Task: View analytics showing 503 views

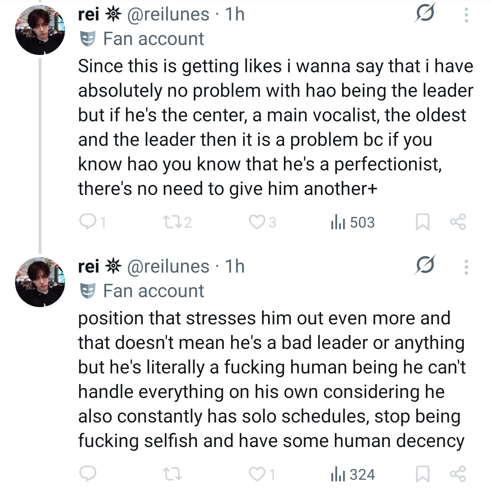Action: (x=352, y=222)
